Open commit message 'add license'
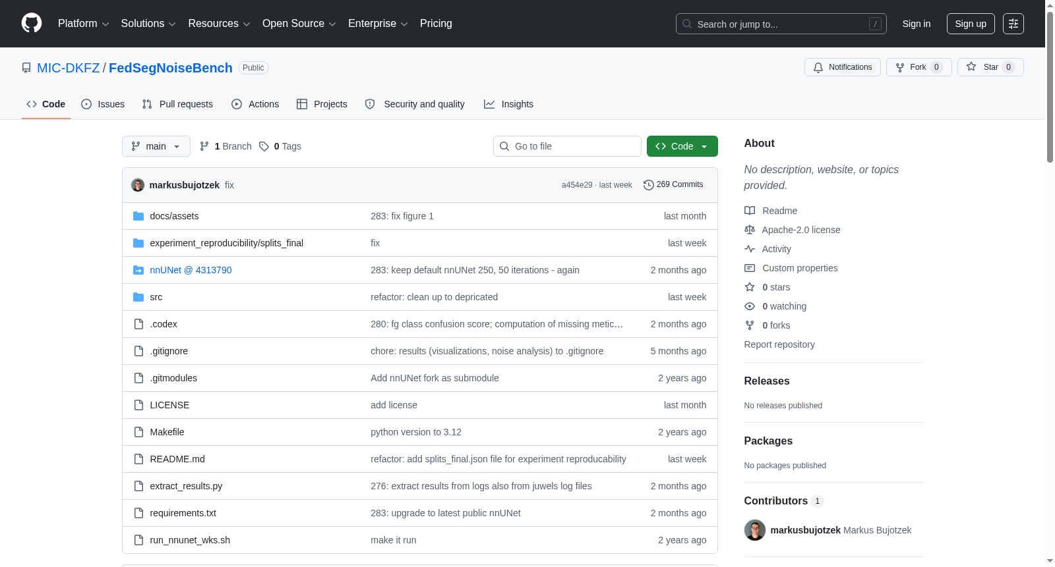The width and height of the screenshot is (1055, 567). coord(394,405)
